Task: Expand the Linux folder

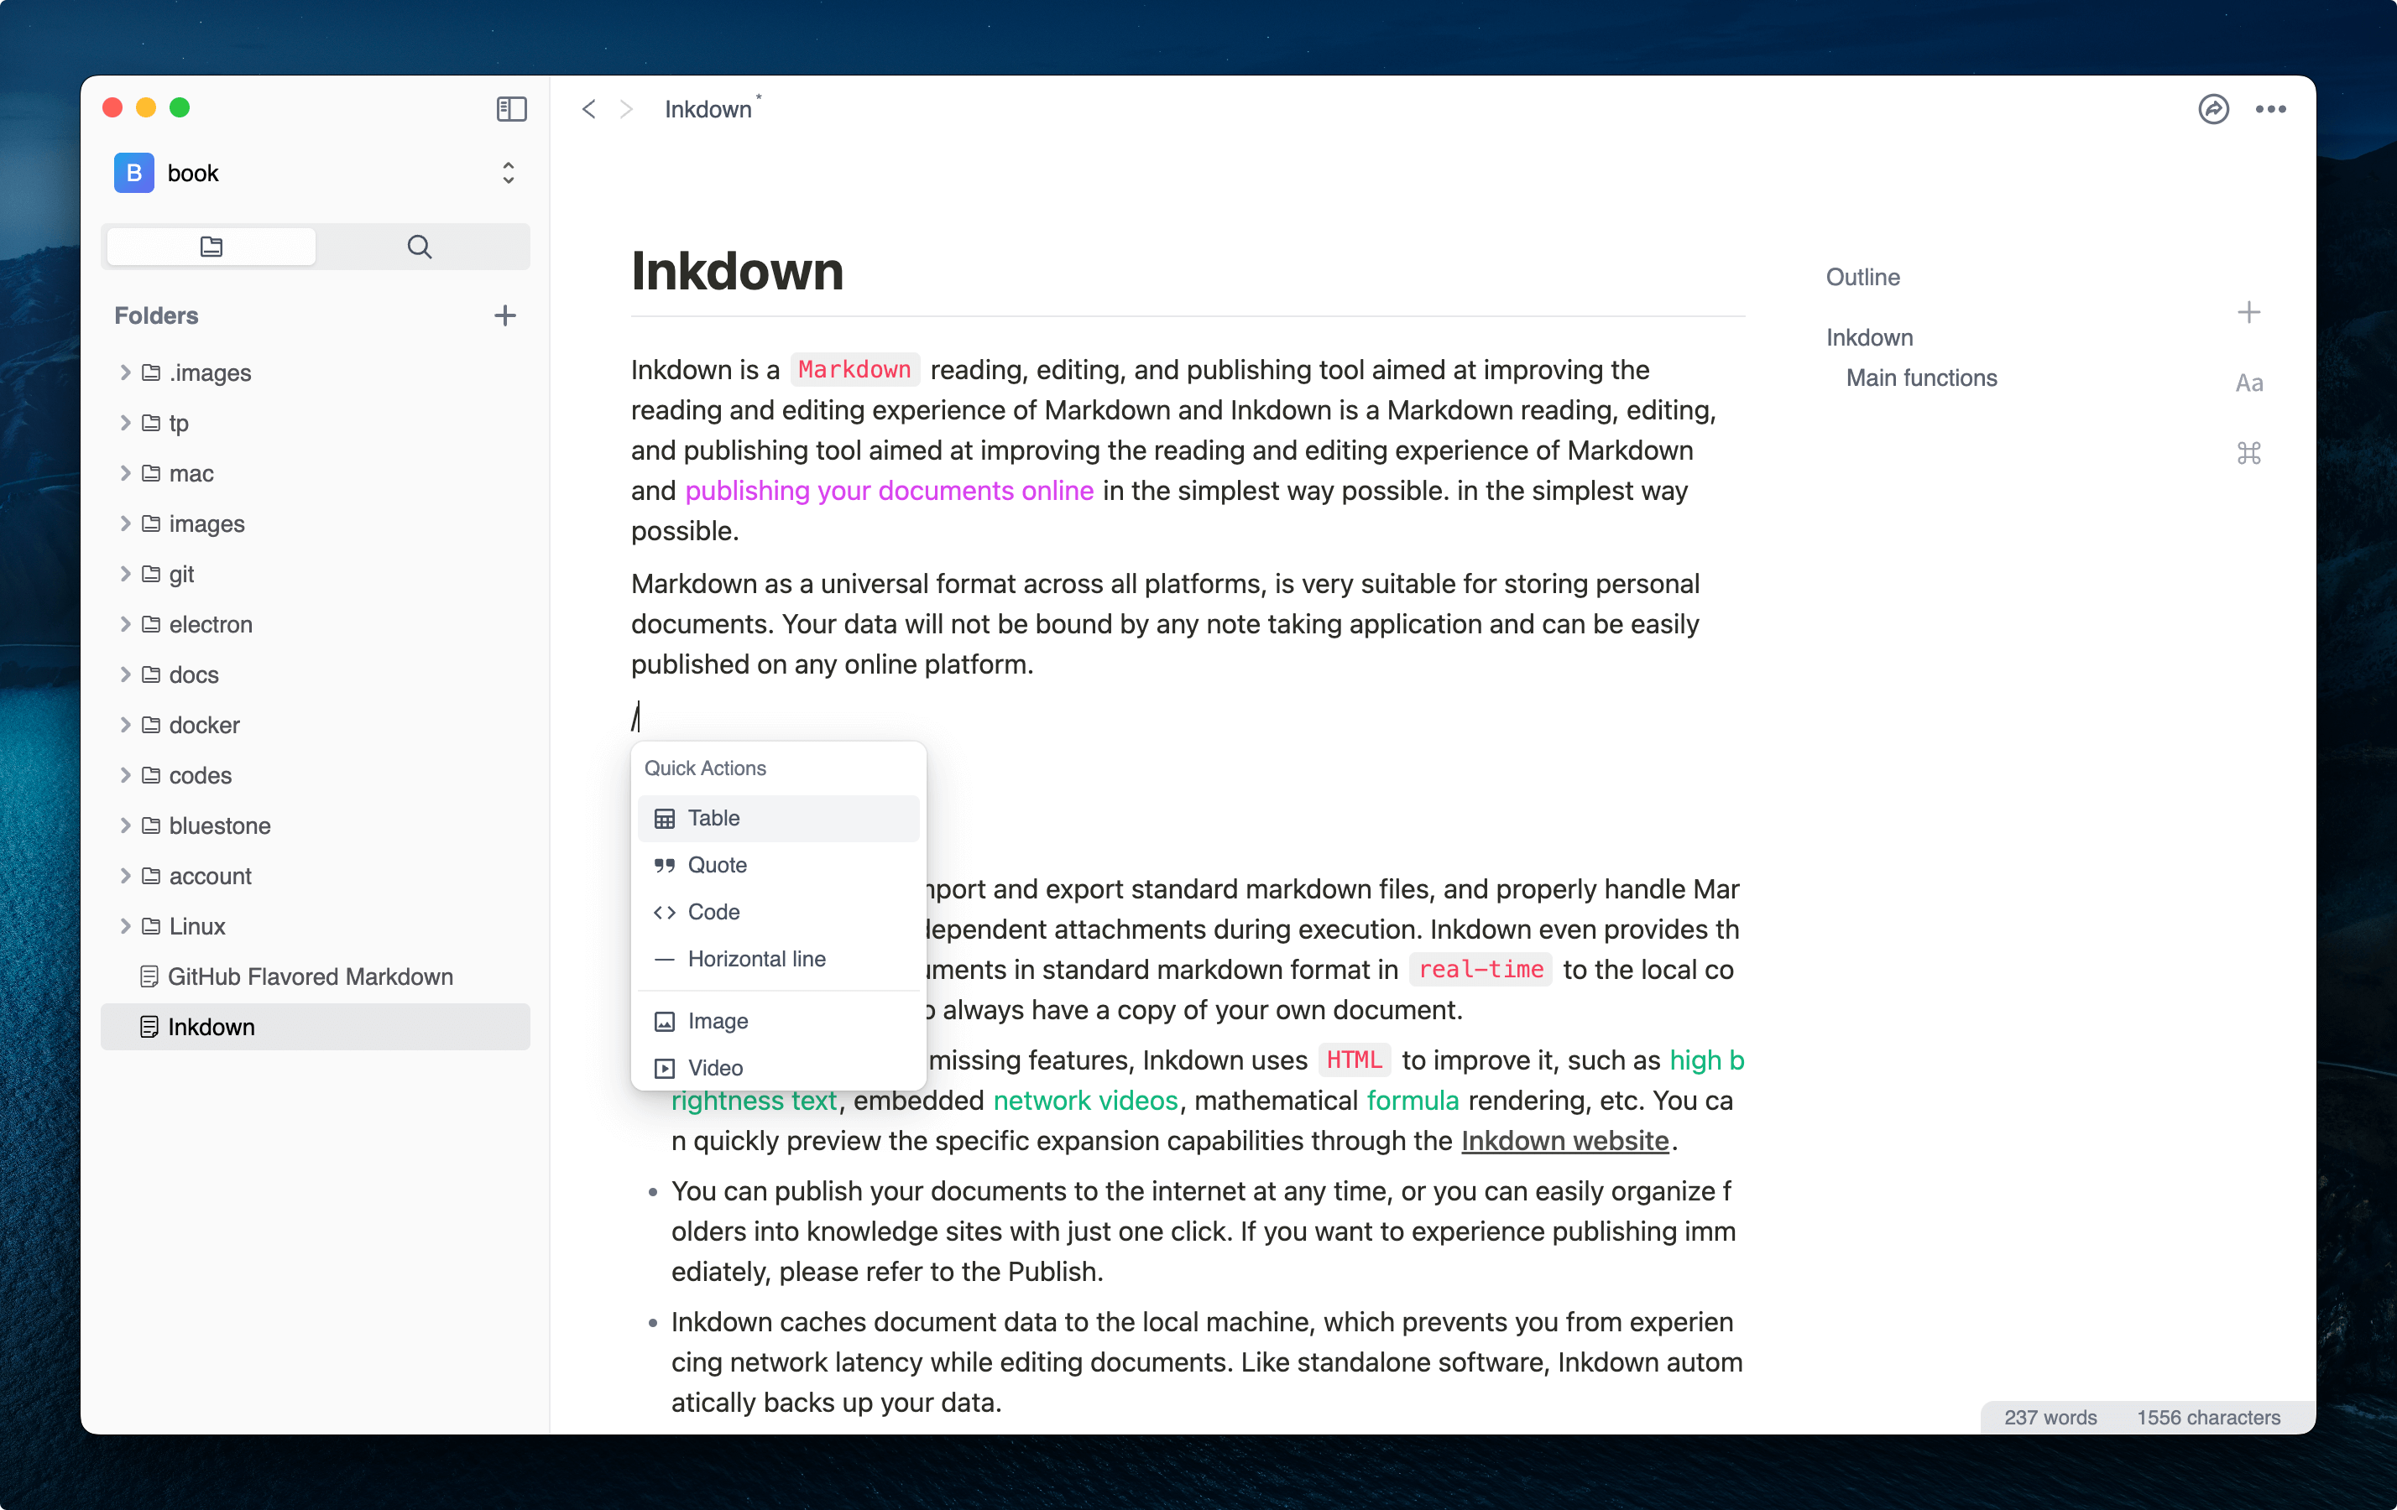Action: click(125, 926)
